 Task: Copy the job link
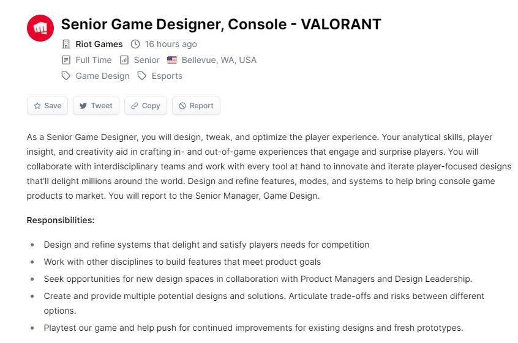click(146, 106)
